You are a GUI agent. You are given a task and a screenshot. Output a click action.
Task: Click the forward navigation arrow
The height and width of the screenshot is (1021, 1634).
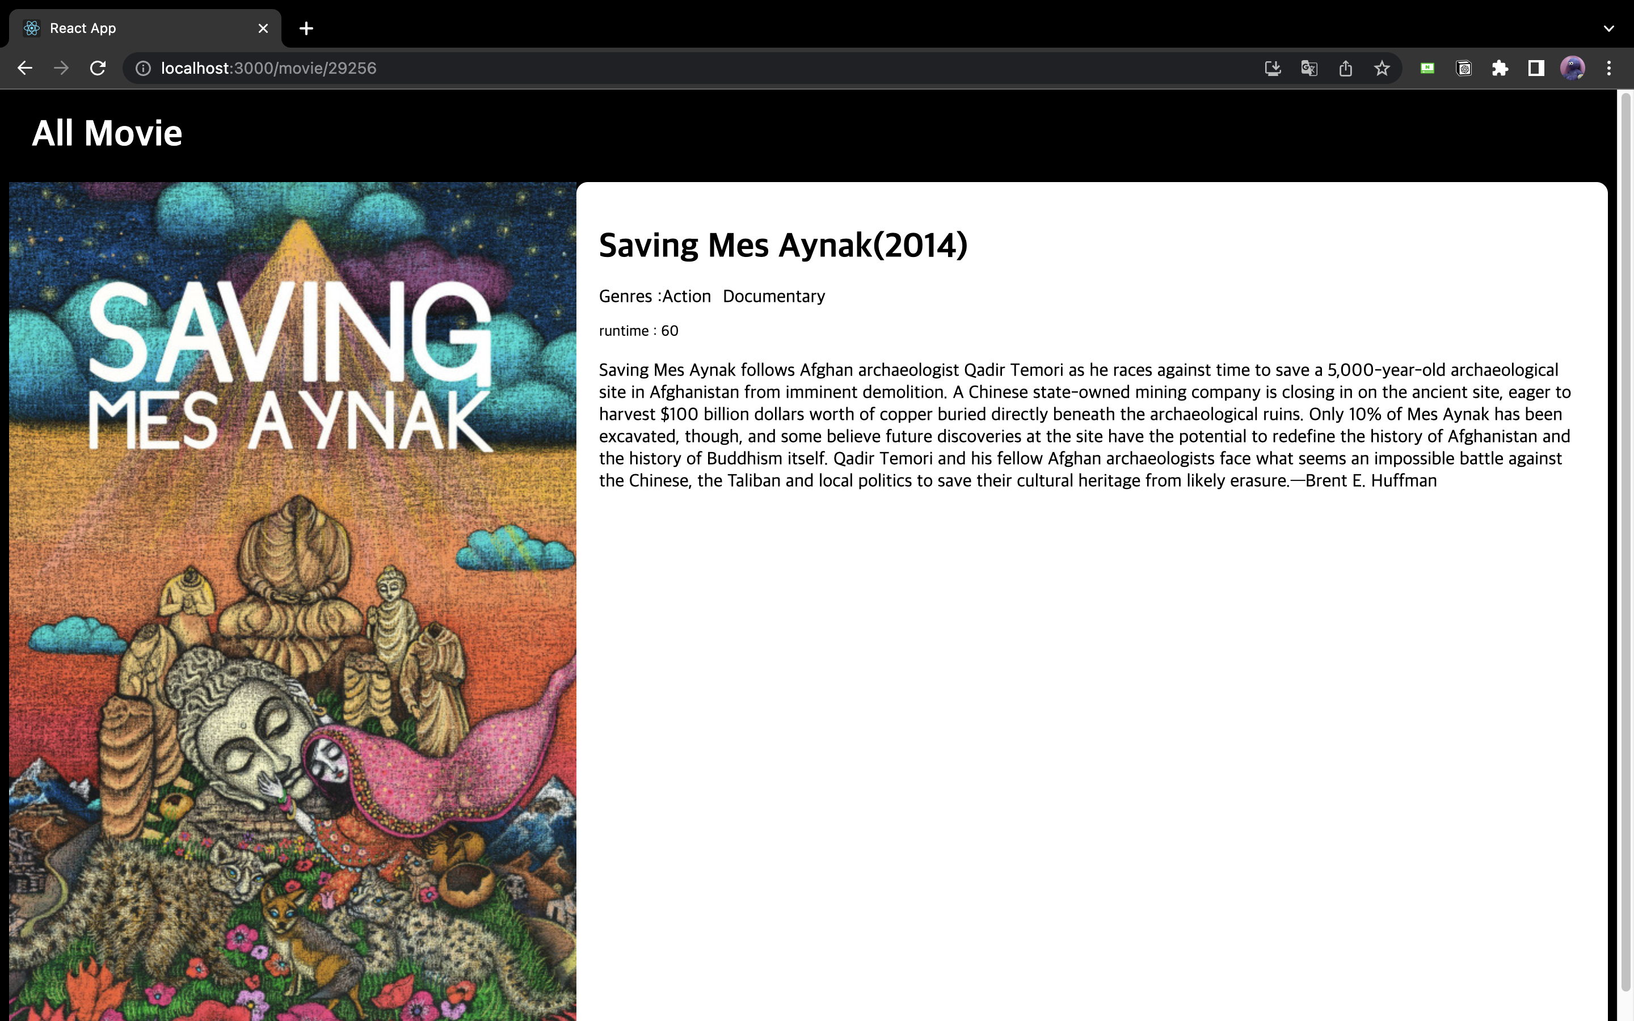61,68
